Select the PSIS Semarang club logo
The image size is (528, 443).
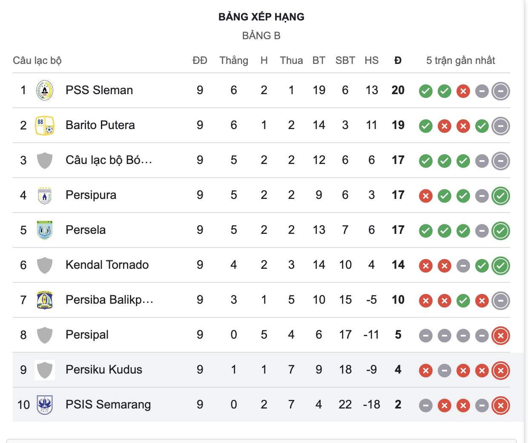click(44, 405)
